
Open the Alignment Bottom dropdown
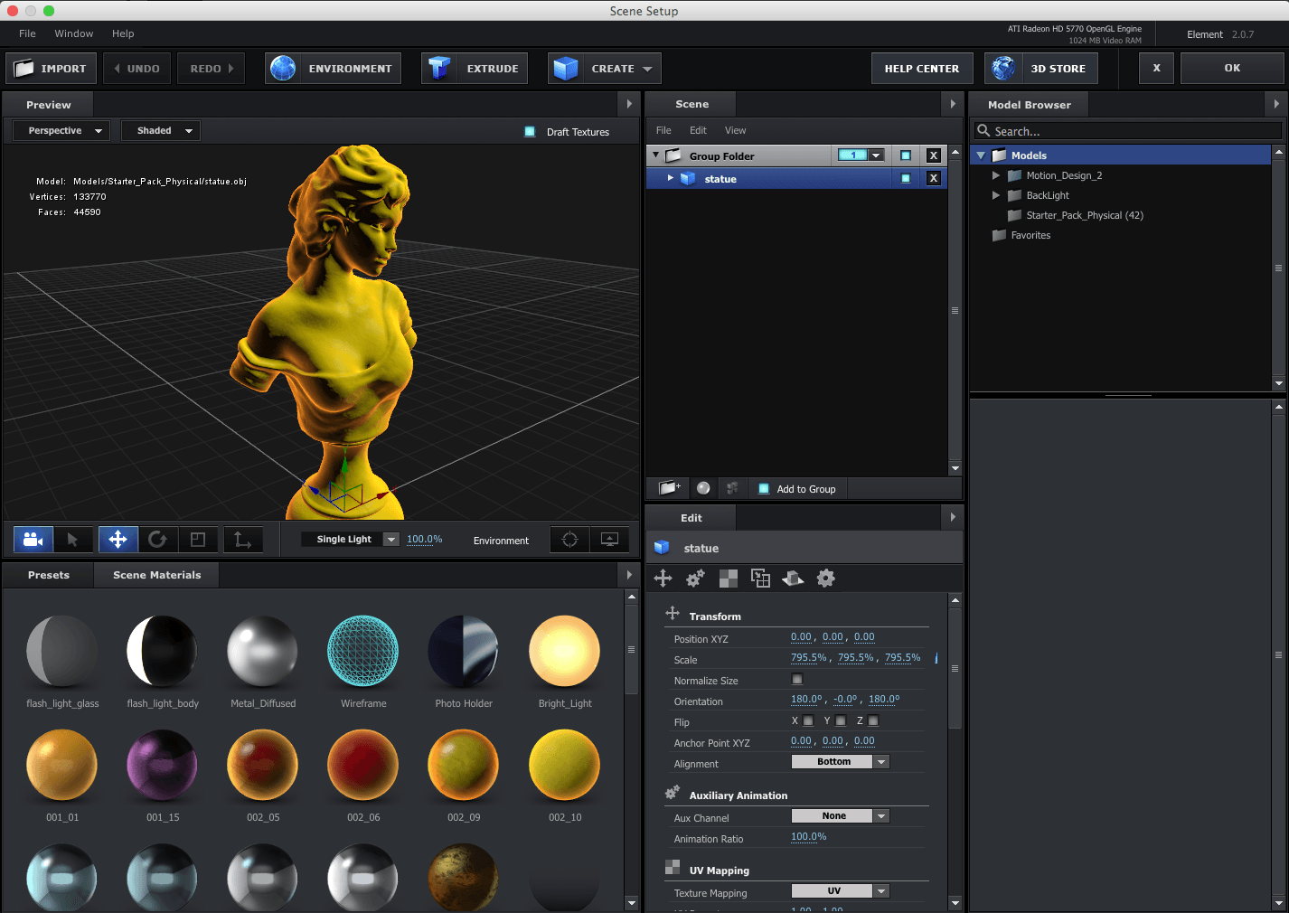[x=841, y=762]
